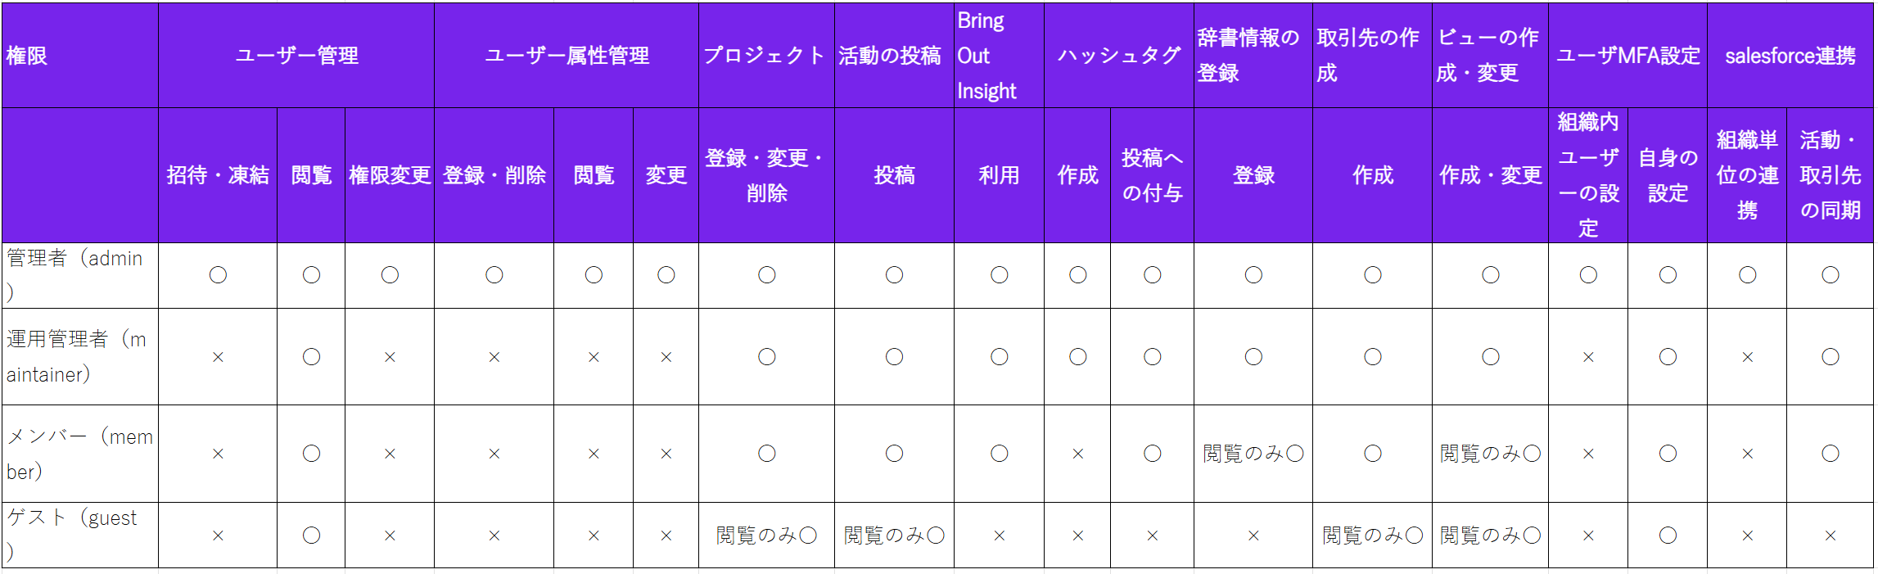The width and height of the screenshot is (1878, 574).
Task: Select the ユーザー属性管理 header cell
Action: (567, 56)
